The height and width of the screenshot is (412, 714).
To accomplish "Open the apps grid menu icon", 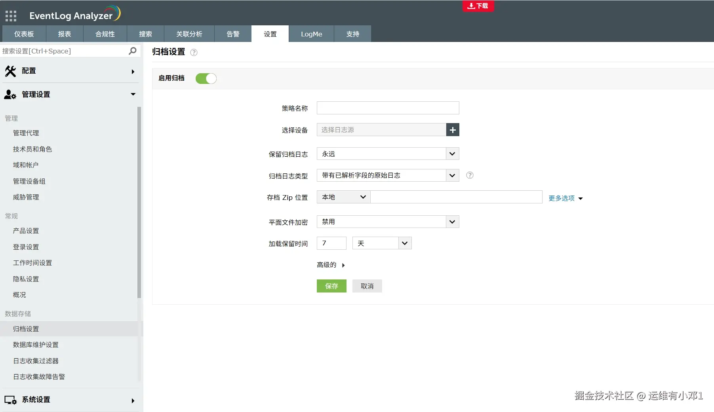I will 11,16.
